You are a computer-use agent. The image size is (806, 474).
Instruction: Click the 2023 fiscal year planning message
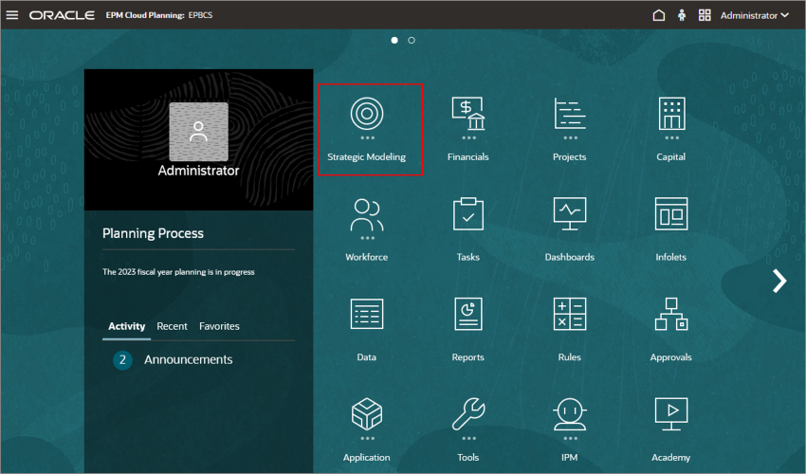[178, 272]
